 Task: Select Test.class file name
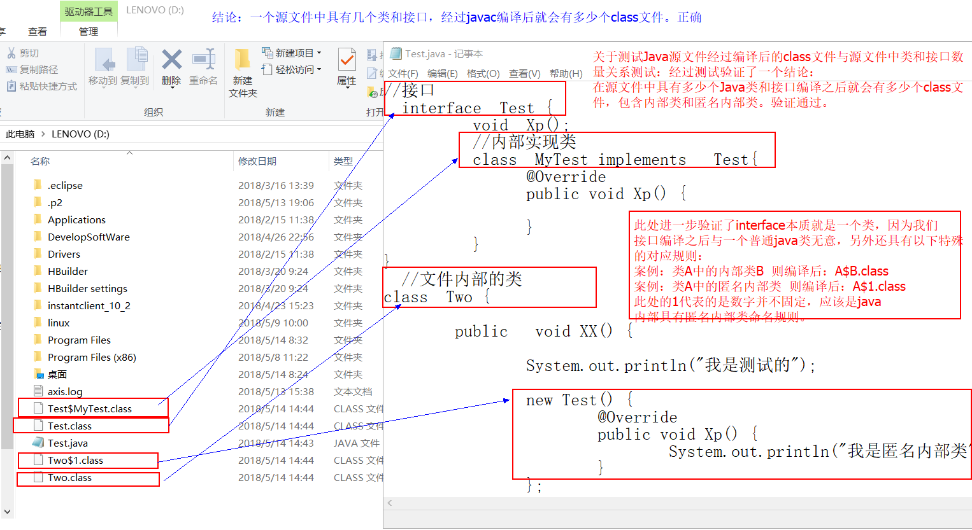pyautogui.click(x=69, y=426)
